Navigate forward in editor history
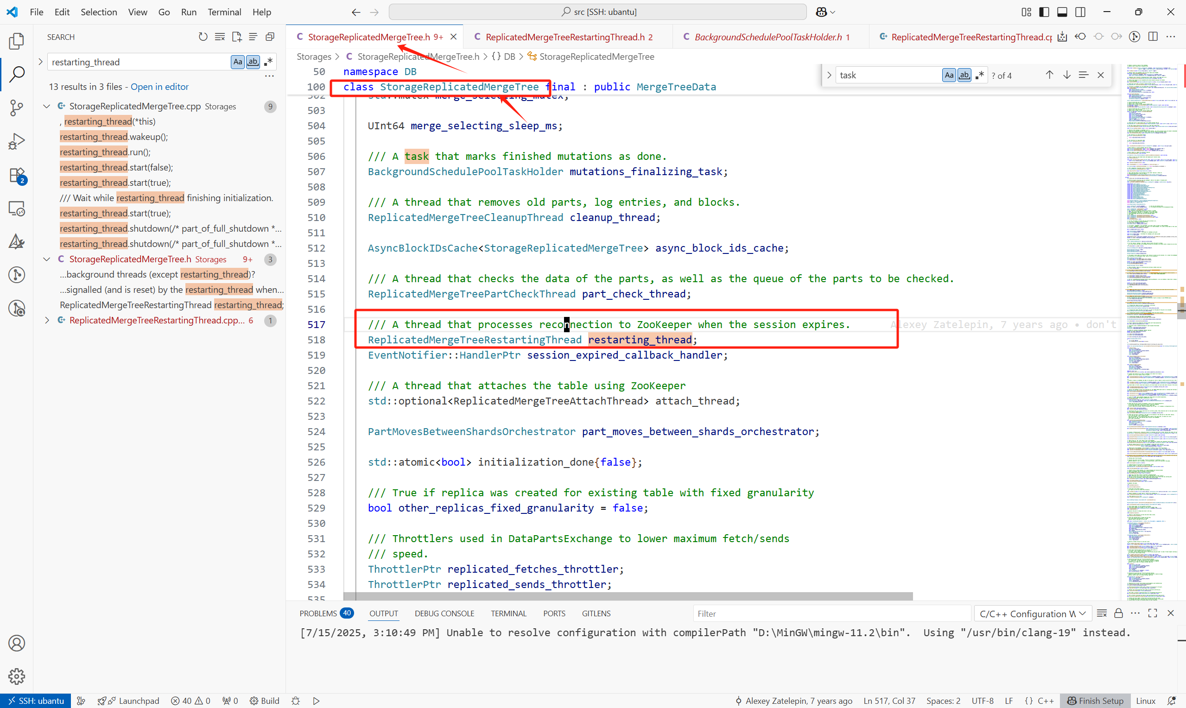 pyautogui.click(x=374, y=12)
